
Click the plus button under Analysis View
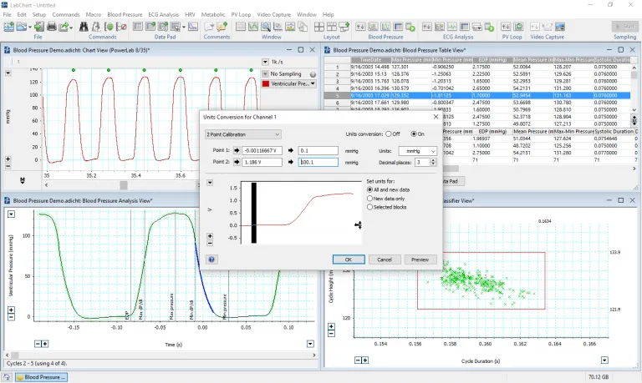[45, 343]
